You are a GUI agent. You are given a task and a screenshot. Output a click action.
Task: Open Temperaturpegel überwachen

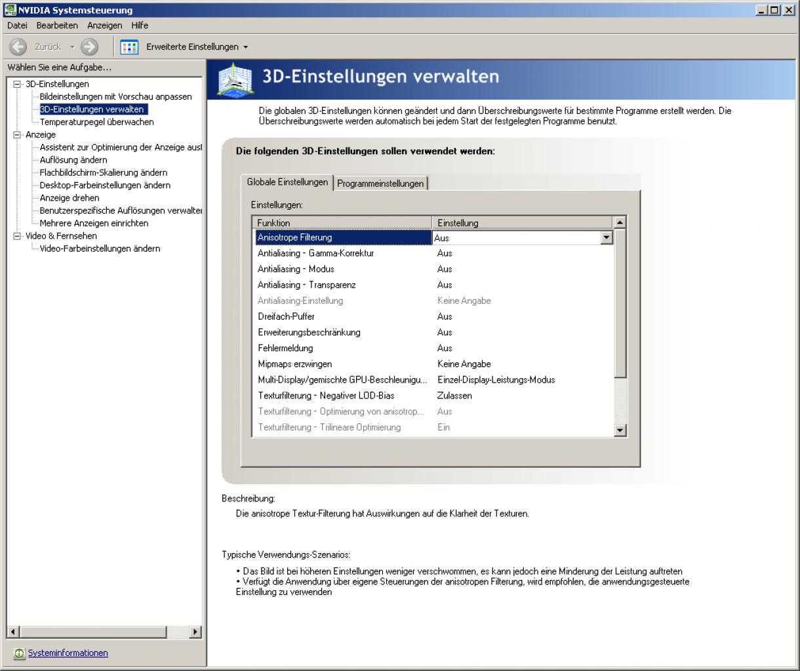coord(96,122)
